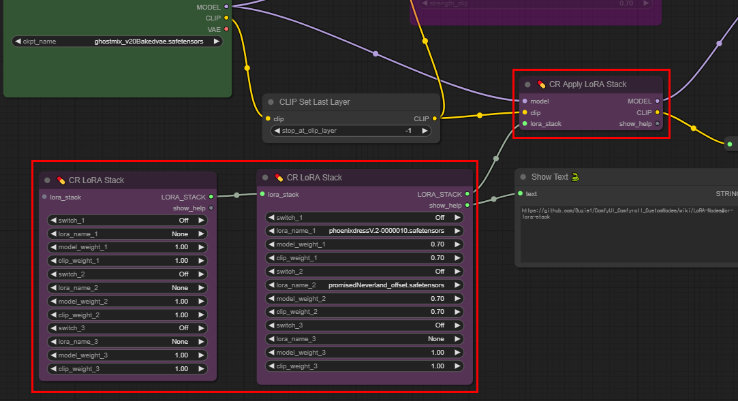Increase model_weight_3 on left LoRA Stack
This screenshot has height=401, width=738.
(202, 355)
